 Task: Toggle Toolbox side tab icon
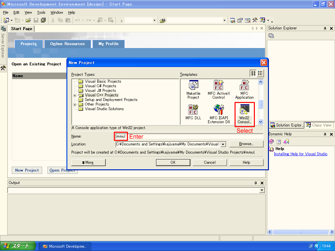tap(3, 68)
